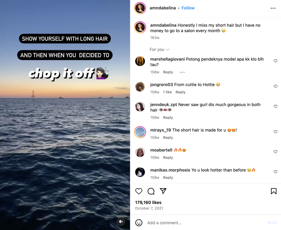
Task: Open the 179,160 likes list
Action: pyautogui.click(x=148, y=202)
